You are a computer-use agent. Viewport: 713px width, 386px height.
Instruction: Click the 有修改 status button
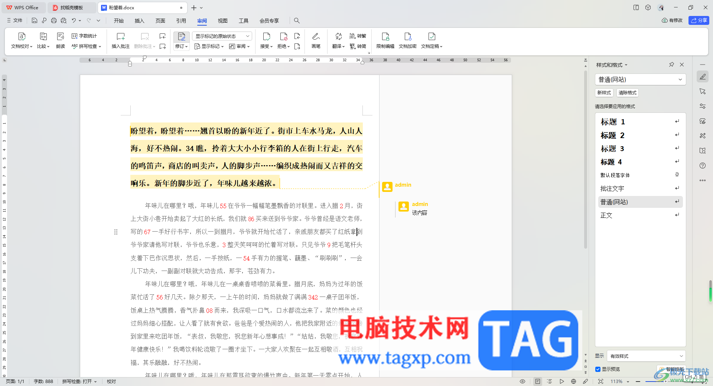click(672, 20)
